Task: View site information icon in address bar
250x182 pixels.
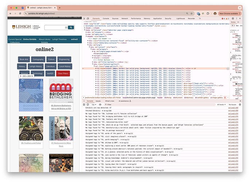Action: point(26,13)
